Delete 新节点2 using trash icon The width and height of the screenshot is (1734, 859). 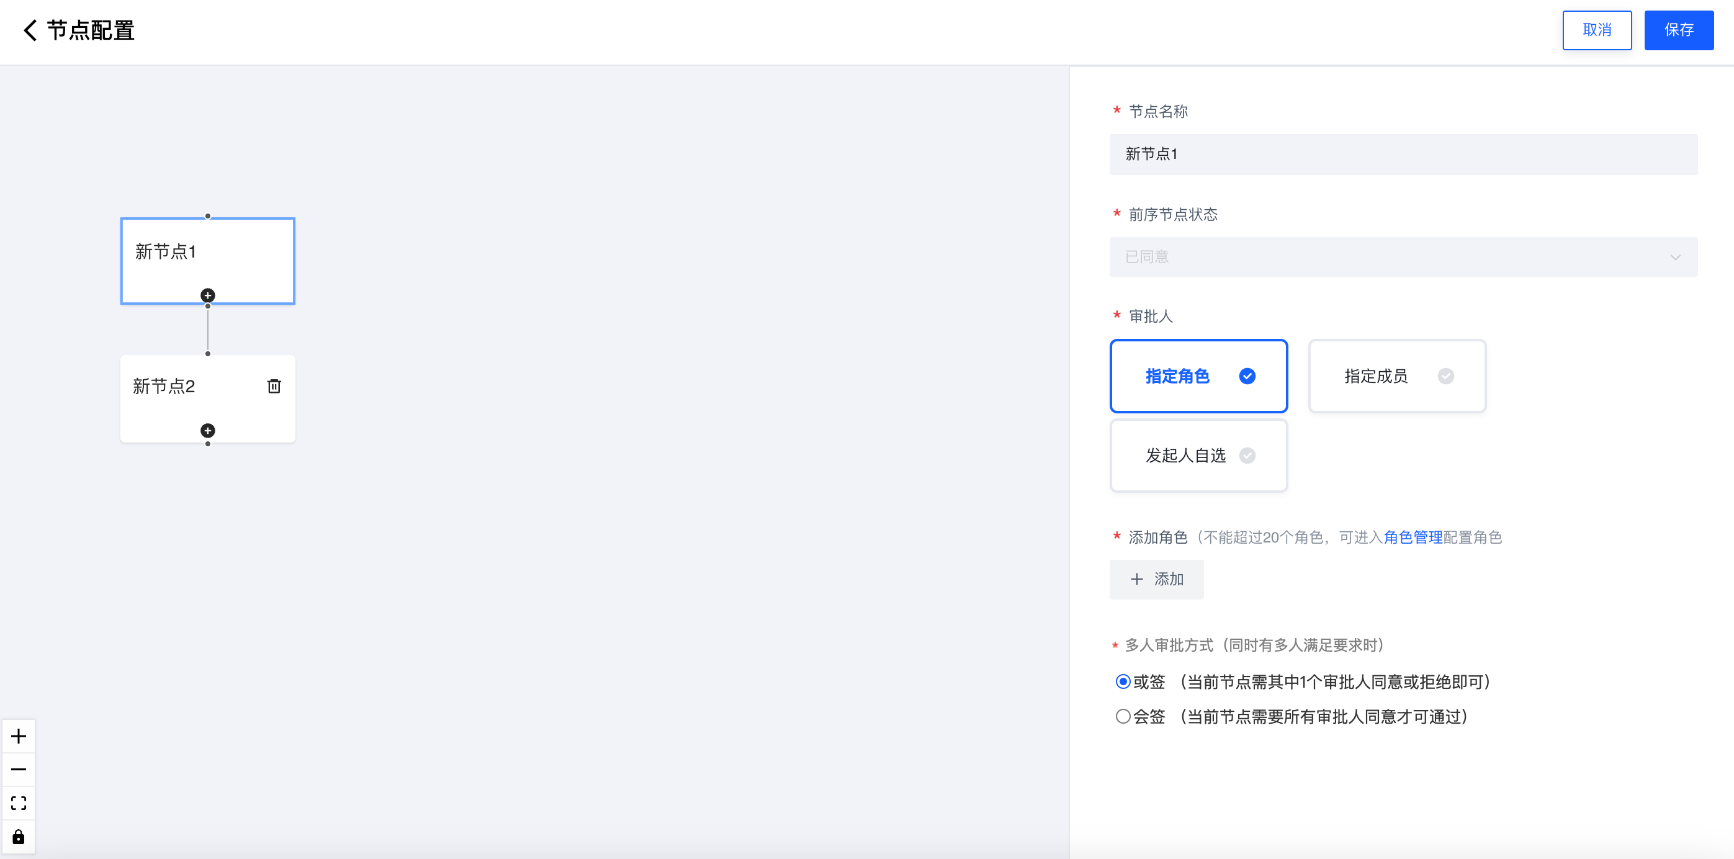click(274, 385)
